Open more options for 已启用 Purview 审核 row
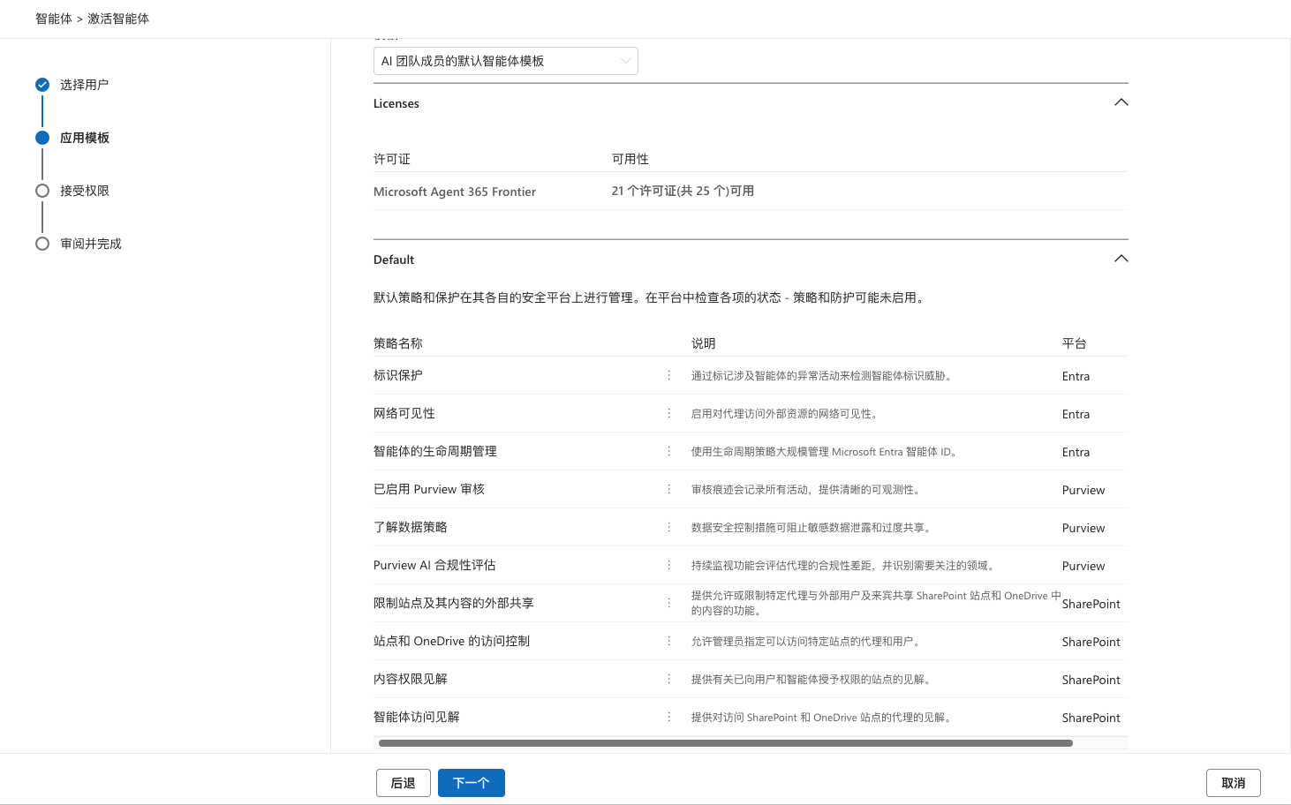Screen dimensions: 1291x805 point(668,489)
